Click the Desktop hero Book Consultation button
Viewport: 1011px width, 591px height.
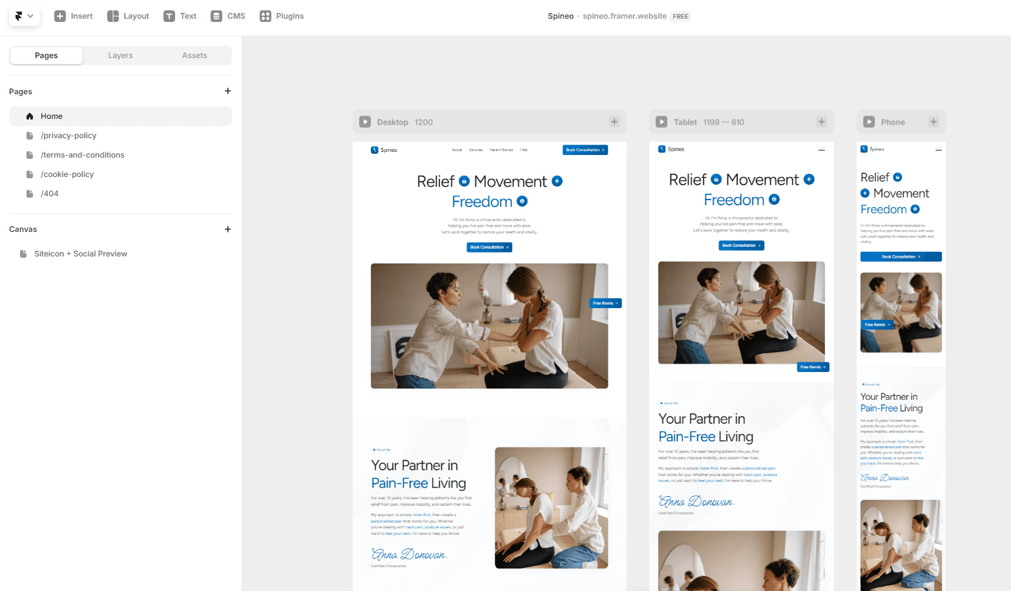point(490,247)
